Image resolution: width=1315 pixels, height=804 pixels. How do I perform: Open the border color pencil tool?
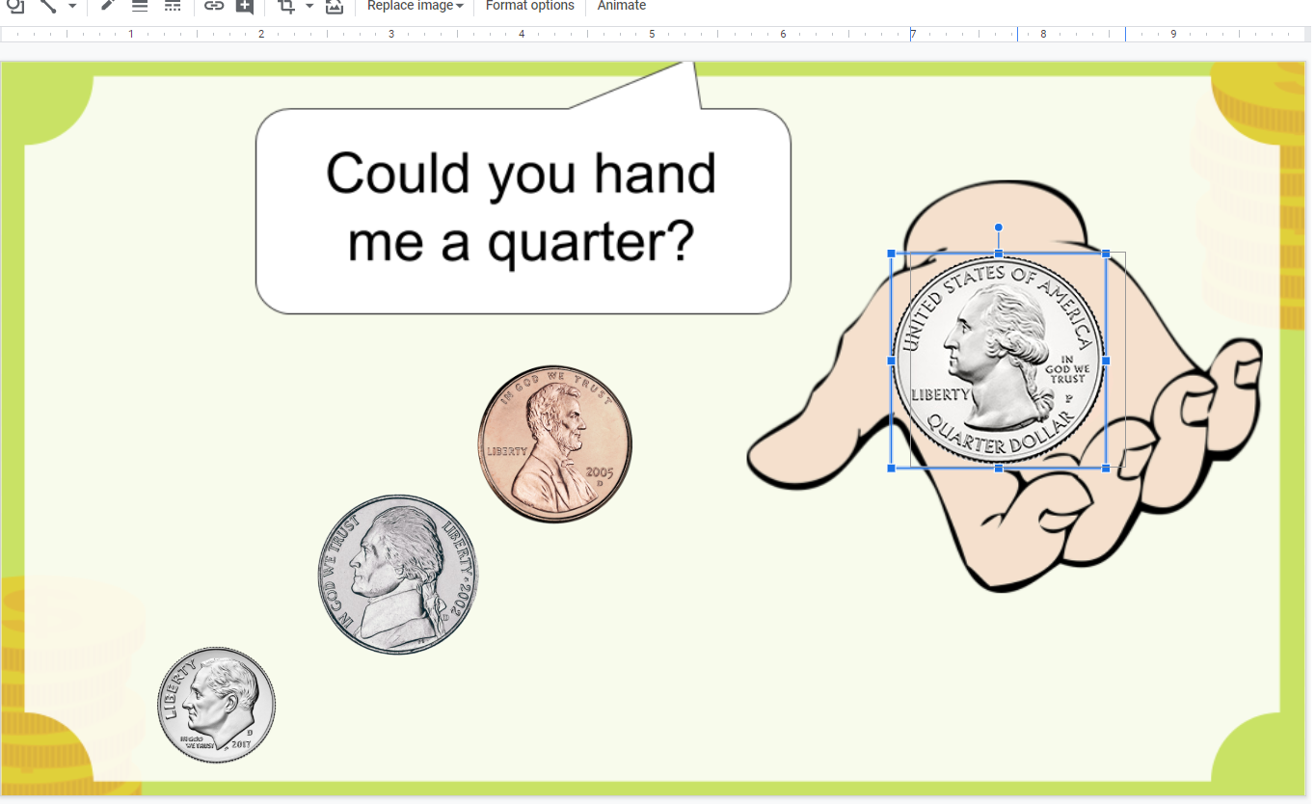[108, 6]
